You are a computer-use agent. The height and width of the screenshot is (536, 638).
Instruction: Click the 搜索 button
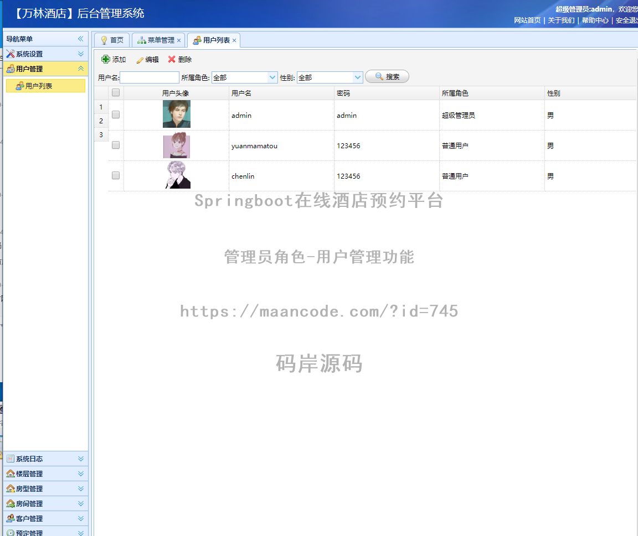387,76
